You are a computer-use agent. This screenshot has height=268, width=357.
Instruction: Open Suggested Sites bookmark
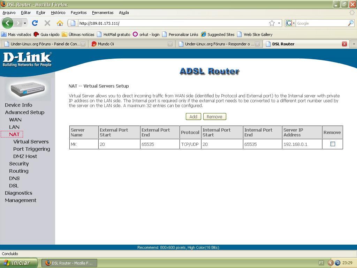tap(218, 35)
